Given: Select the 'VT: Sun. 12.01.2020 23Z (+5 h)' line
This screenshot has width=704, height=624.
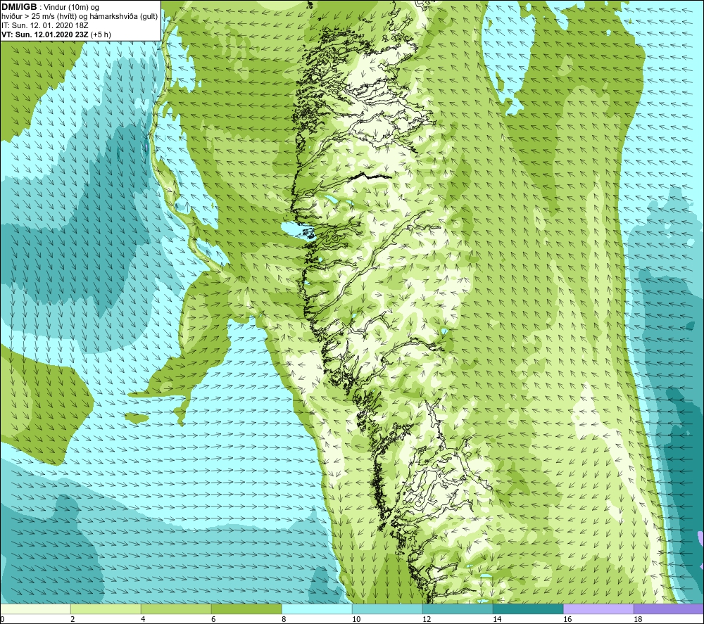Looking at the screenshot, I should pos(56,34).
